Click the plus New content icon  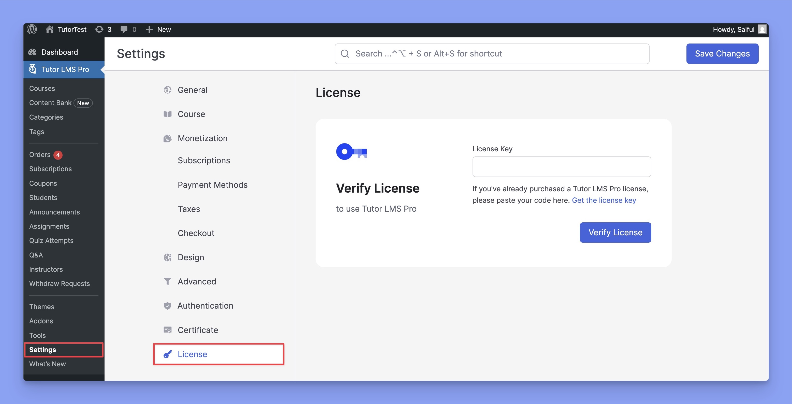(x=149, y=30)
